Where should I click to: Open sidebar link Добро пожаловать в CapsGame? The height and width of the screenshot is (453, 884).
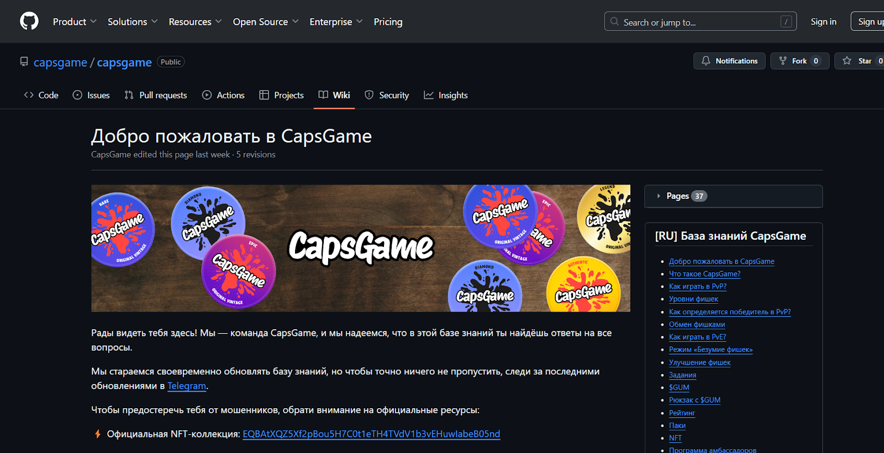(722, 261)
